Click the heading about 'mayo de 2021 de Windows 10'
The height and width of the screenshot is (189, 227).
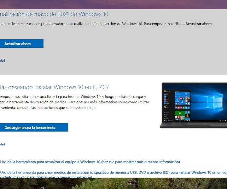[x=54, y=14]
